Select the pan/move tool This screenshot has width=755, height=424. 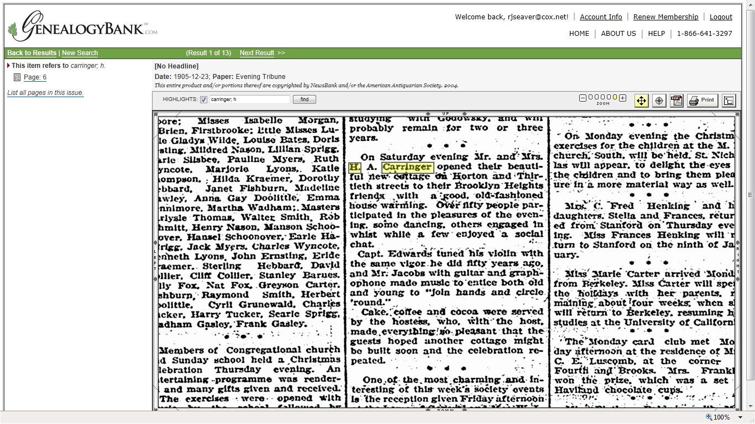(641, 100)
